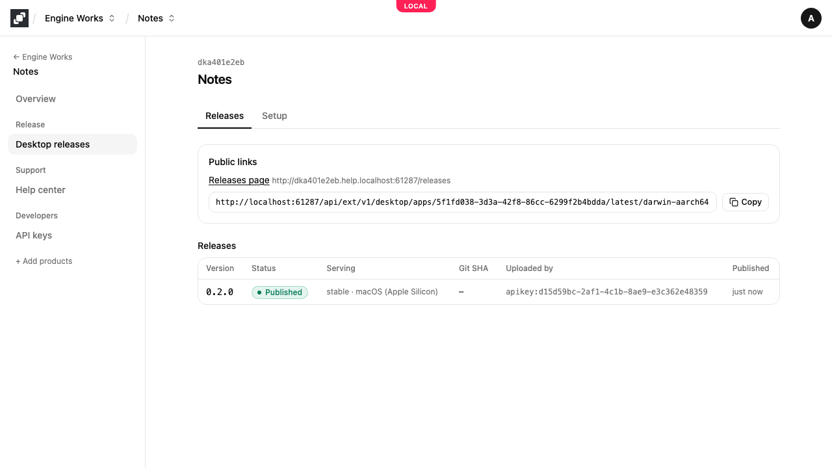Click the apikey uploader value
Image resolution: width=832 pixels, height=468 pixels.
(x=606, y=292)
